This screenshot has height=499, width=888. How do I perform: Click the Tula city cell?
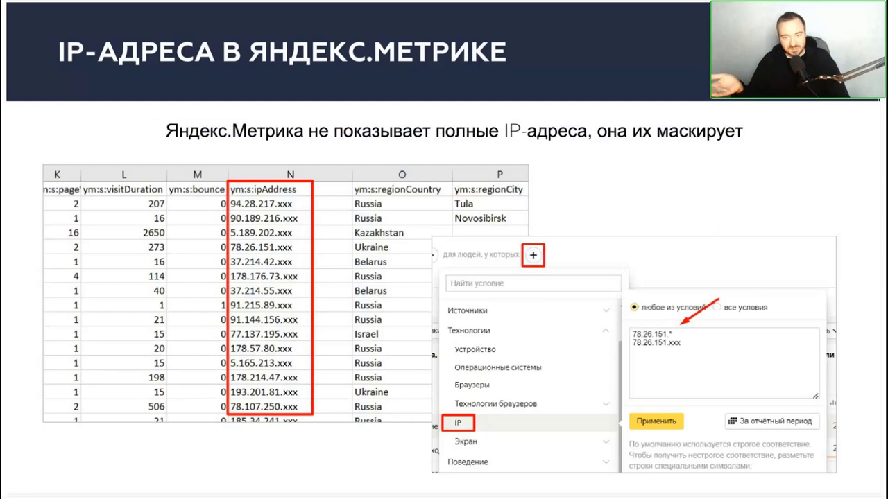tap(490, 204)
